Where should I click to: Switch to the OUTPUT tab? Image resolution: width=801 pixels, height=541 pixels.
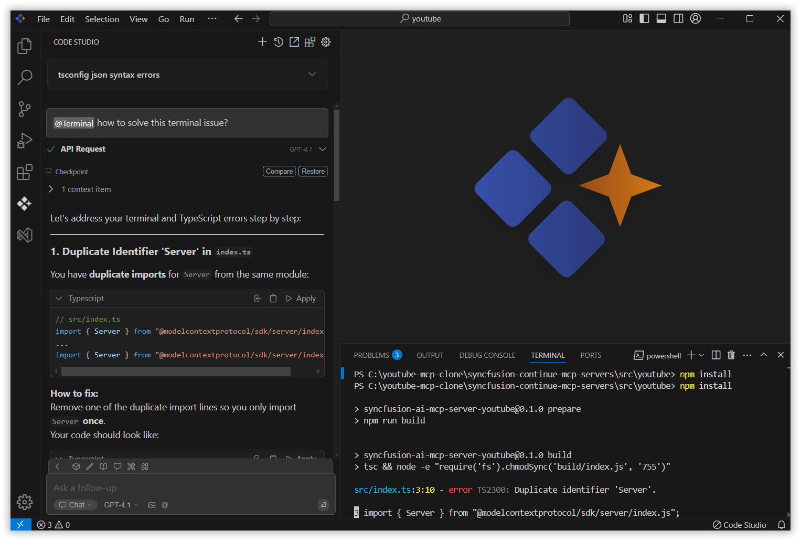click(430, 355)
